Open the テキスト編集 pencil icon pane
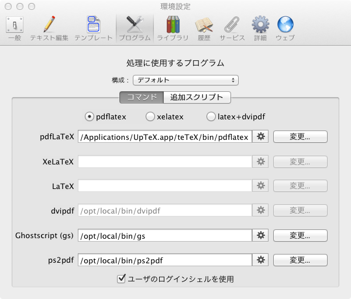Screen dimensions: 351x299 click(49, 28)
